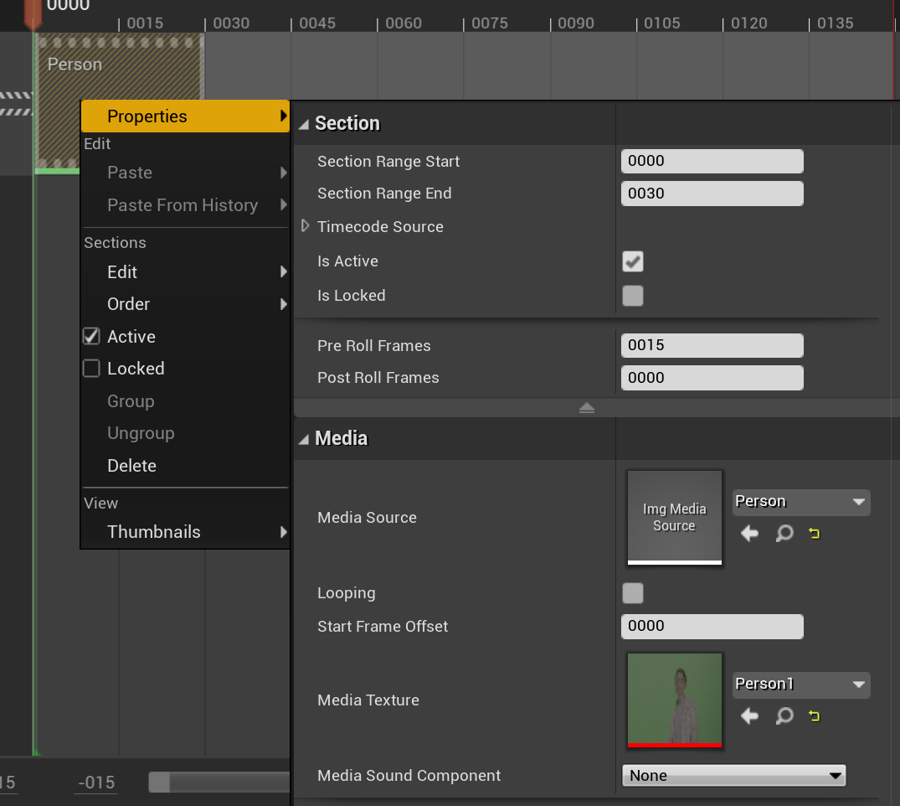
Task: Toggle the Is Active checkbox
Action: 633,261
